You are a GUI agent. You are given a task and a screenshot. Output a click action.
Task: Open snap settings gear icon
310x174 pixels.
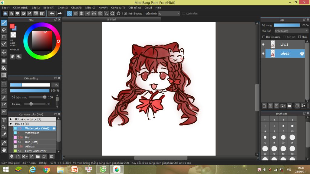click(x=118, y=13)
